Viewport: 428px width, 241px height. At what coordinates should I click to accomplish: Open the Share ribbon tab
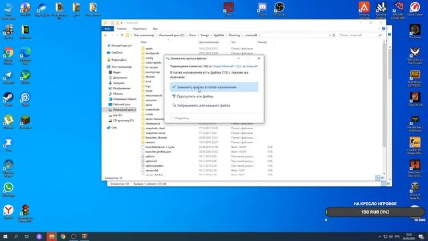140,29
